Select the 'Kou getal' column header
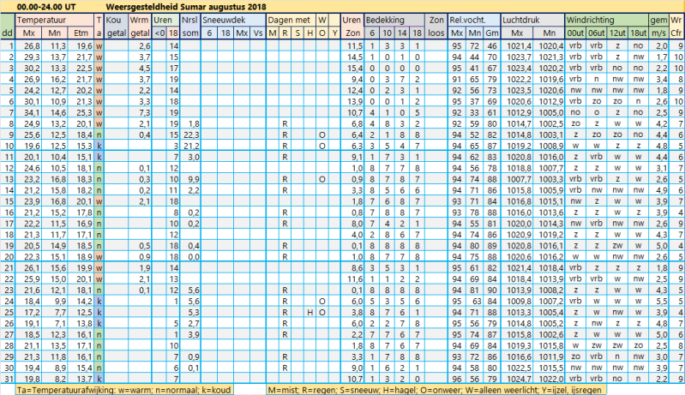Image resolution: width=685 pixels, height=395 pixels. [117, 25]
